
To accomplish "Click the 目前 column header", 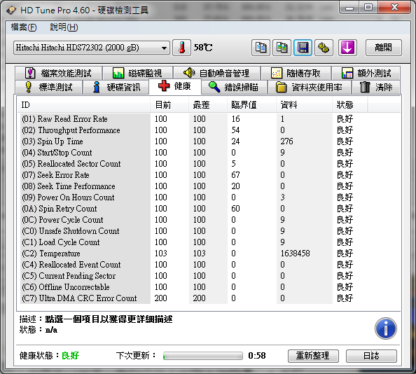I will [x=169, y=105].
